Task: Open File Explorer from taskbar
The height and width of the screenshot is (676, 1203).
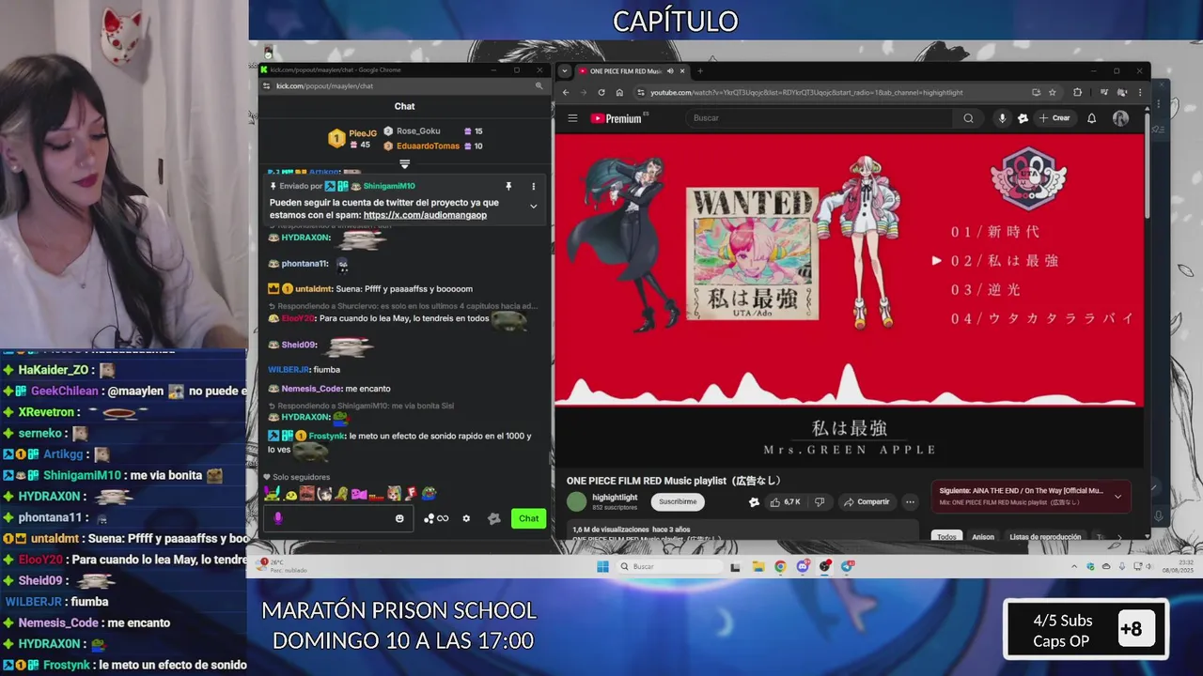Action: (x=758, y=566)
